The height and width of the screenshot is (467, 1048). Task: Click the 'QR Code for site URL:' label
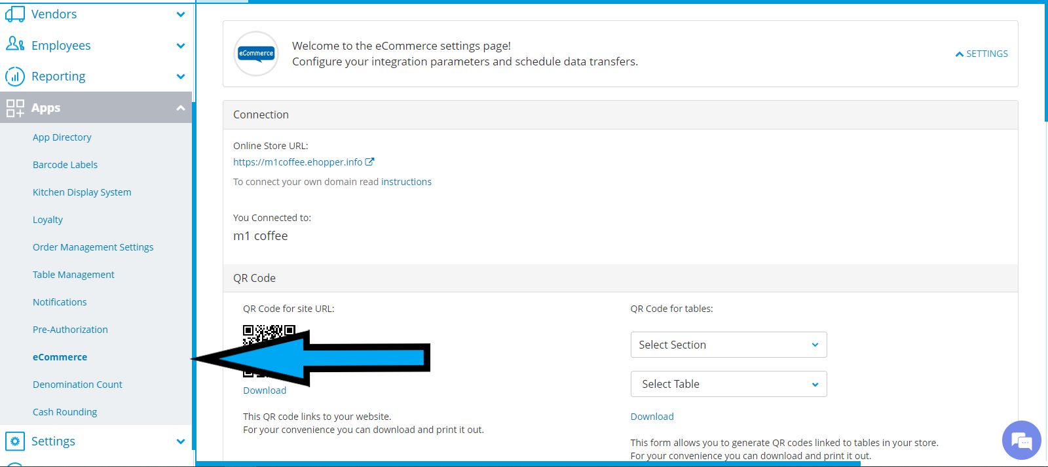[x=288, y=309]
